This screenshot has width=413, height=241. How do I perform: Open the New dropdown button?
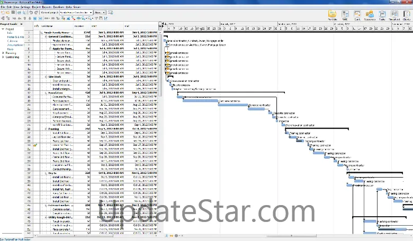pyautogui.click(x=100, y=12)
